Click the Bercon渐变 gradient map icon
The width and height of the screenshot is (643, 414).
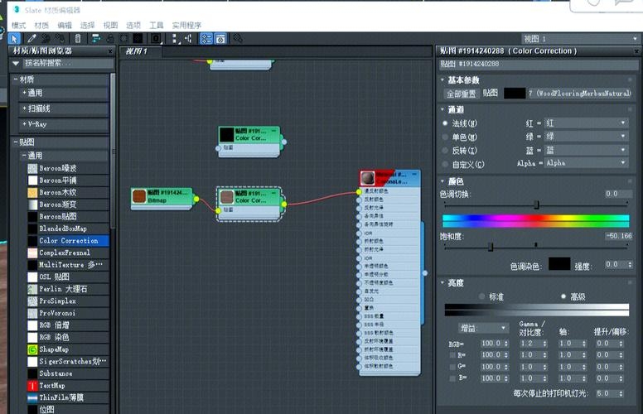click(x=32, y=205)
